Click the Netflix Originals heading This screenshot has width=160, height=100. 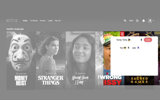15,29
